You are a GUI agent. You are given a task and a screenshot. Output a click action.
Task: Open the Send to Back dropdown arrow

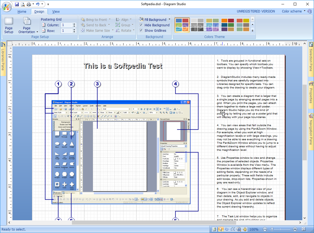(109, 25)
